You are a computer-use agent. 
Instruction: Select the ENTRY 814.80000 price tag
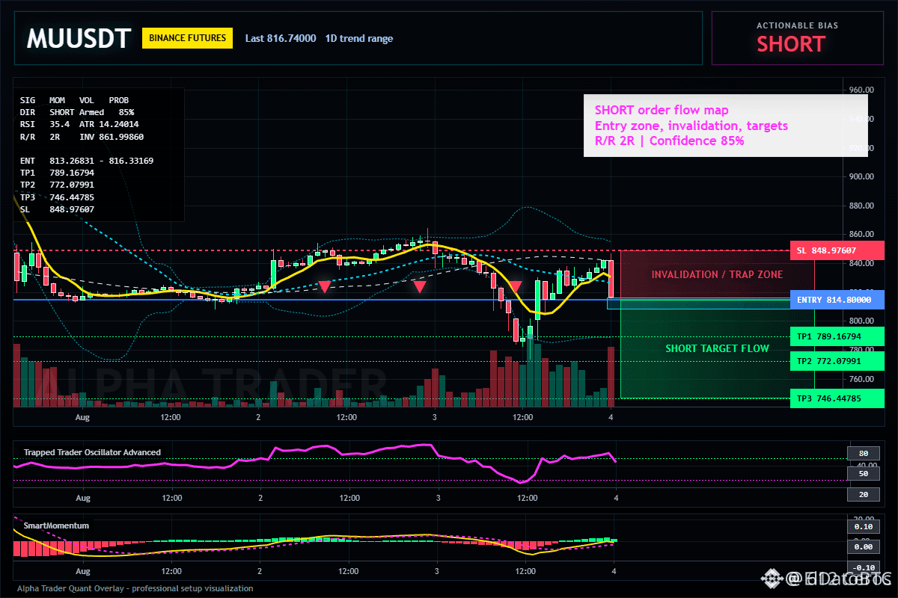click(x=837, y=300)
